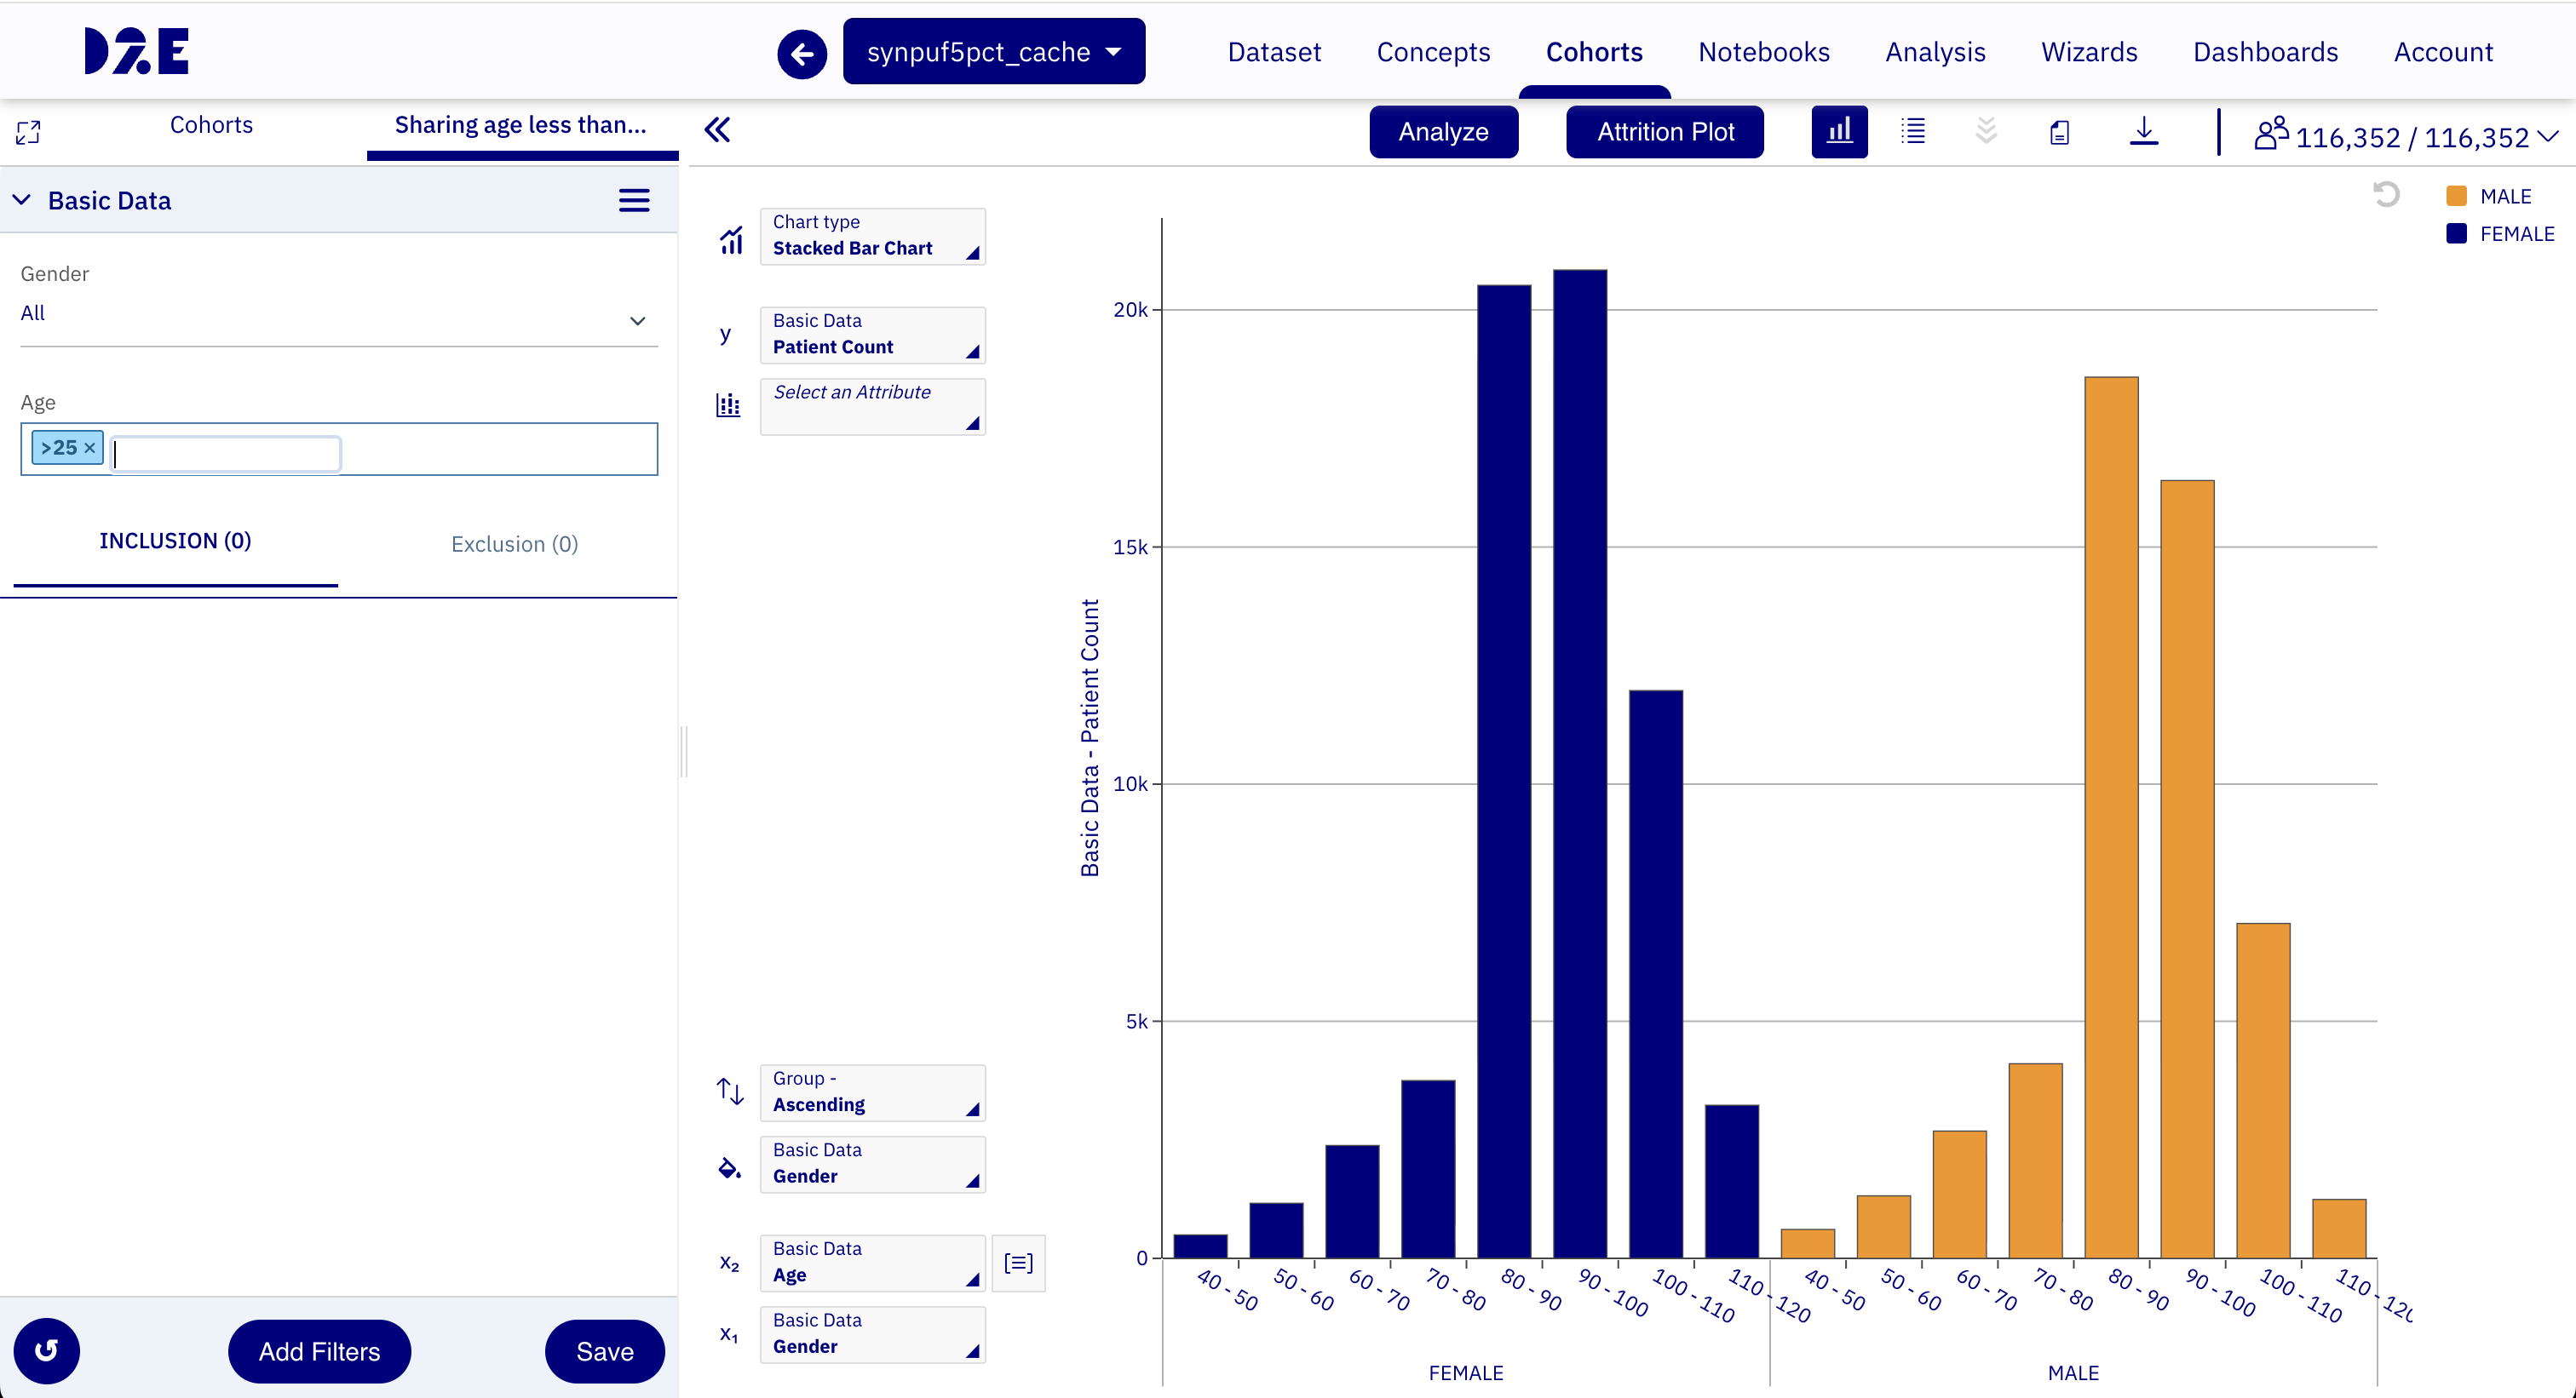Expand the fullscreen icon near Cohorts tab
2576x1398 pixels.
pos(28,132)
